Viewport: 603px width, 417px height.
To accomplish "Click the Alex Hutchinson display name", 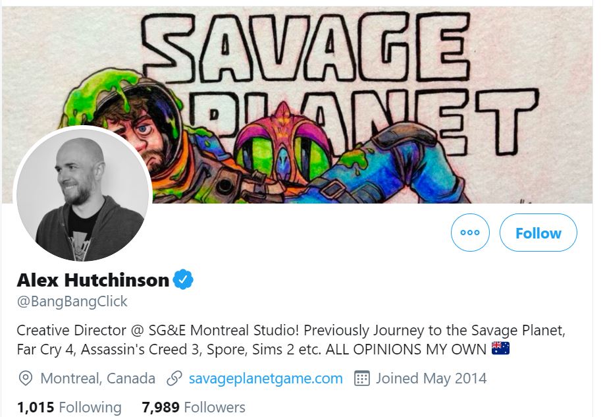I will click(93, 280).
